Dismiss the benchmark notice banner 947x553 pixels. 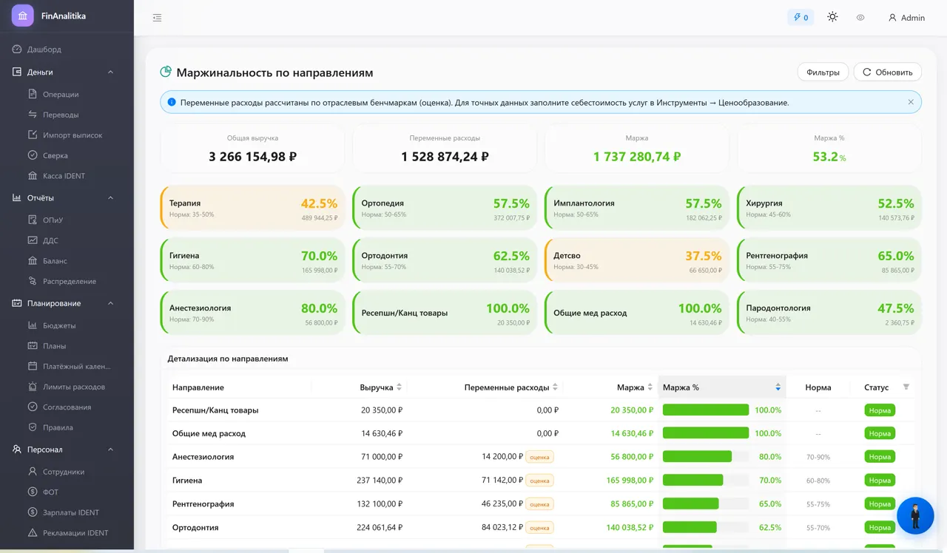coord(911,102)
